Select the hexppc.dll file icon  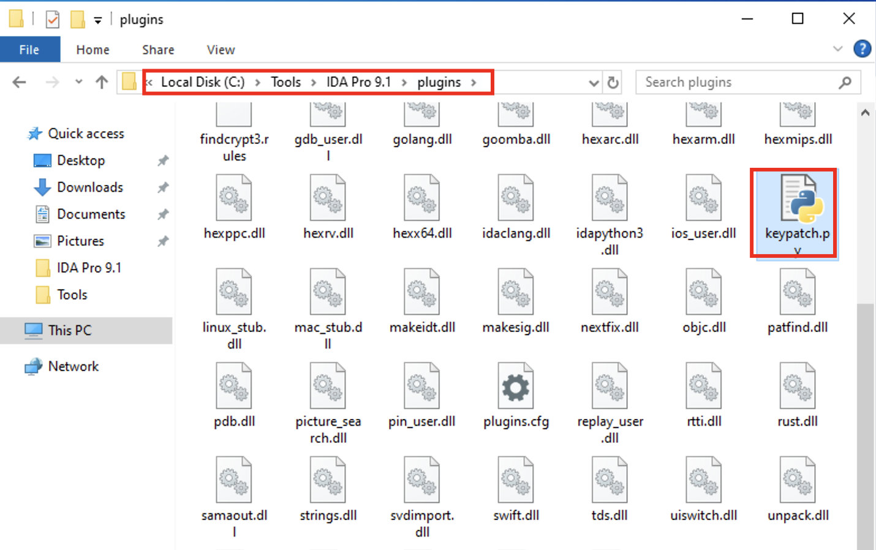(x=234, y=198)
